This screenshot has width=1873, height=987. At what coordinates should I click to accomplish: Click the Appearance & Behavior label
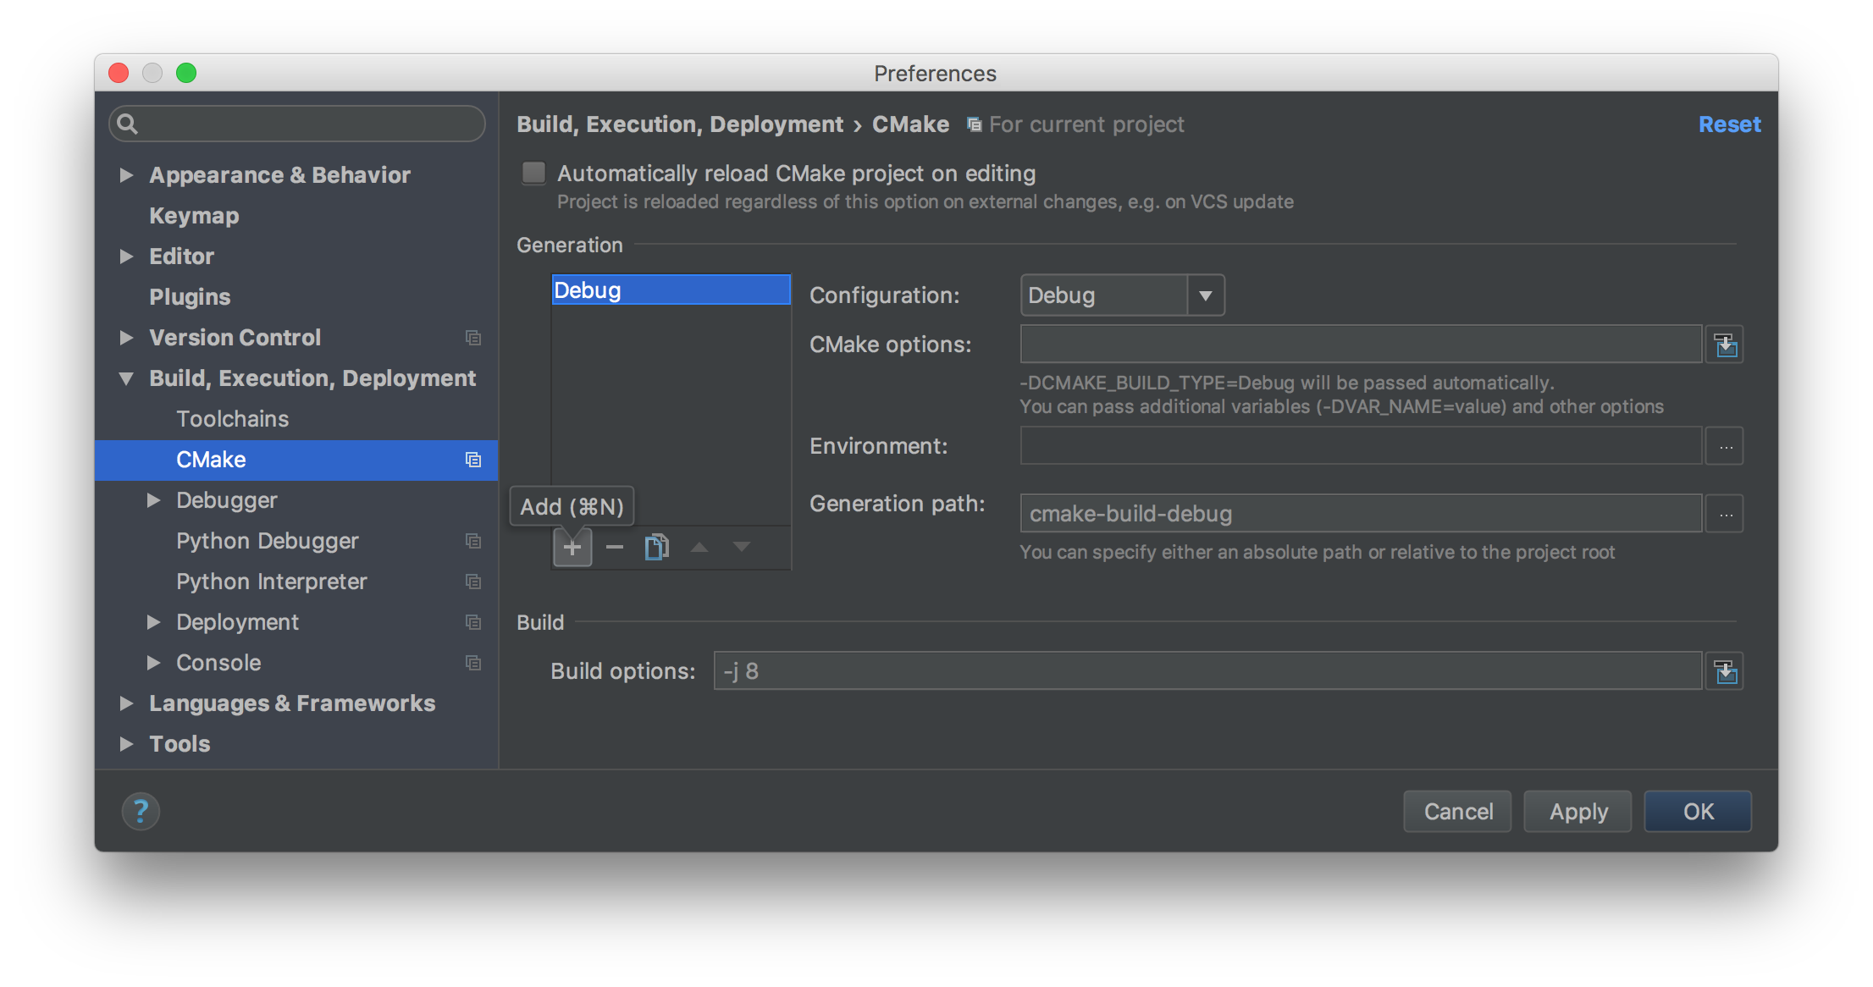[x=279, y=175]
